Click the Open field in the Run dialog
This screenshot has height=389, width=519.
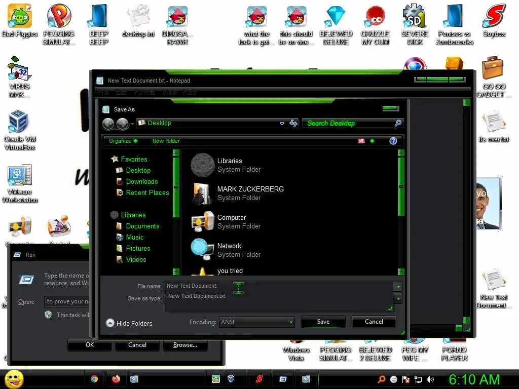[x=67, y=302]
